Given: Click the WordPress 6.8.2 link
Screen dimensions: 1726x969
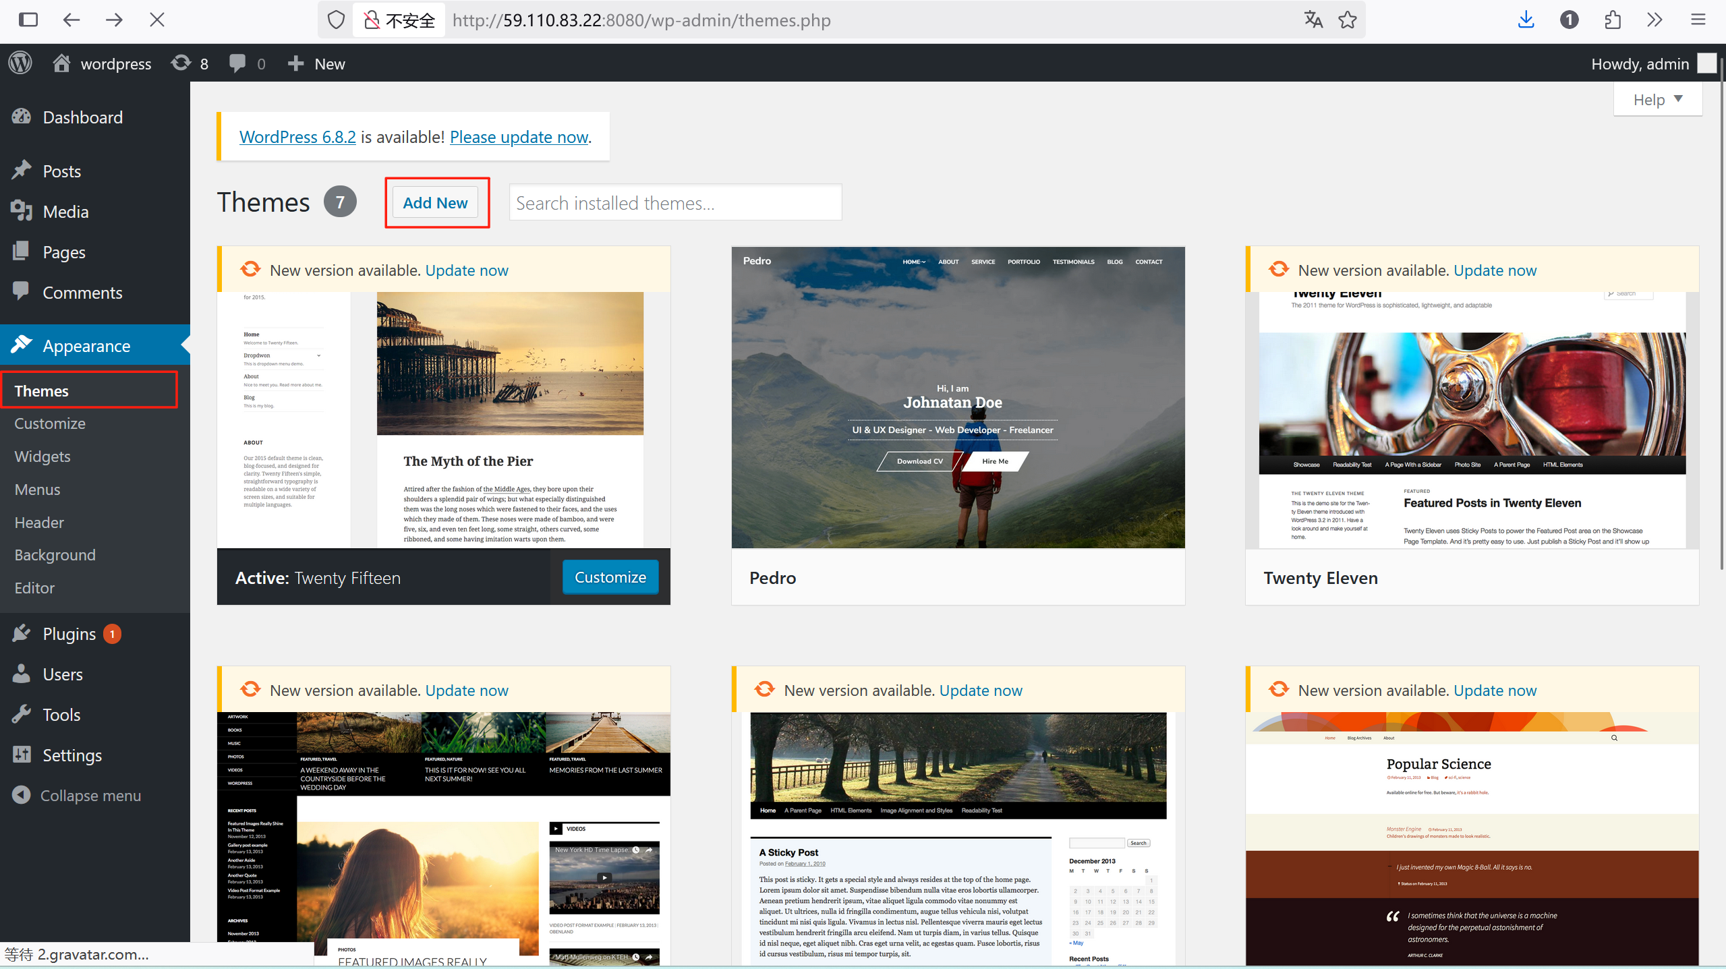Looking at the screenshot, I should [x=297, y=137].
